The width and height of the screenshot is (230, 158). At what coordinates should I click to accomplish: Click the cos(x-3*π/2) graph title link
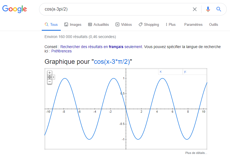pyautogui.click(x=112, y=62)
